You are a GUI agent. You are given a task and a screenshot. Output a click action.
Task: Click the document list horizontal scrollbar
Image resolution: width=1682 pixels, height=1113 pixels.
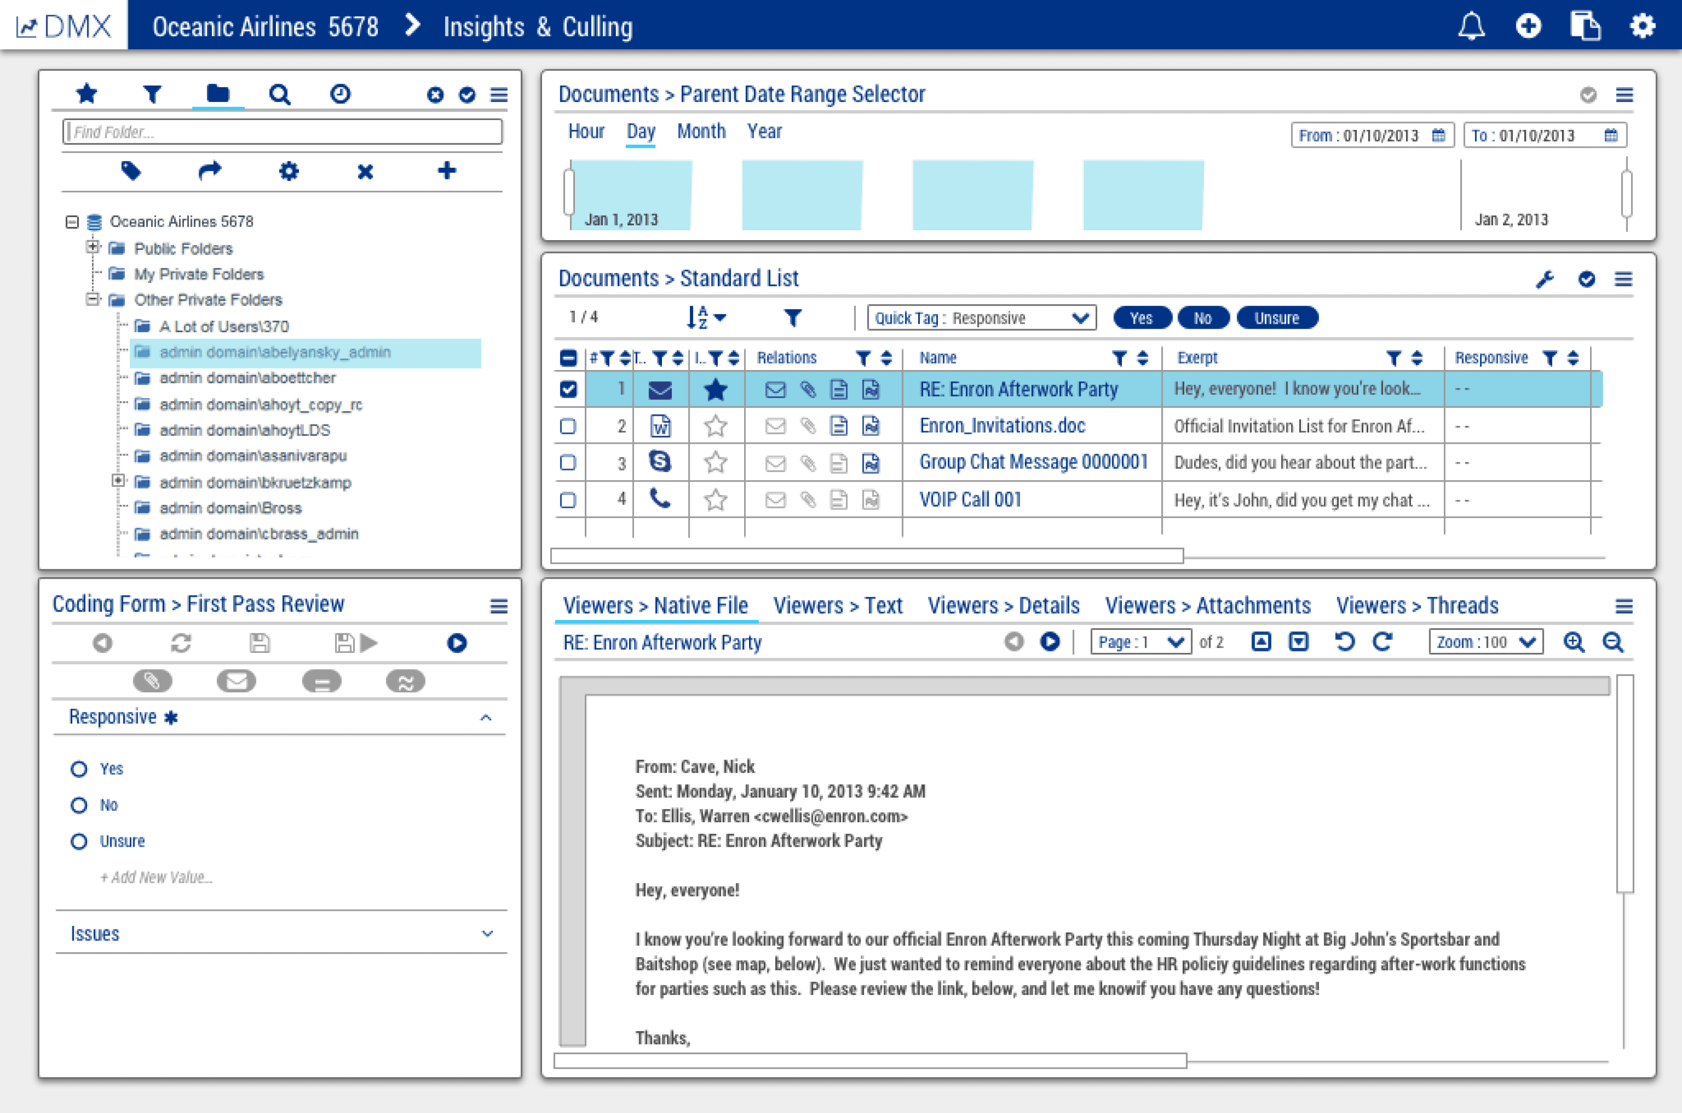(x=867, y=555)
